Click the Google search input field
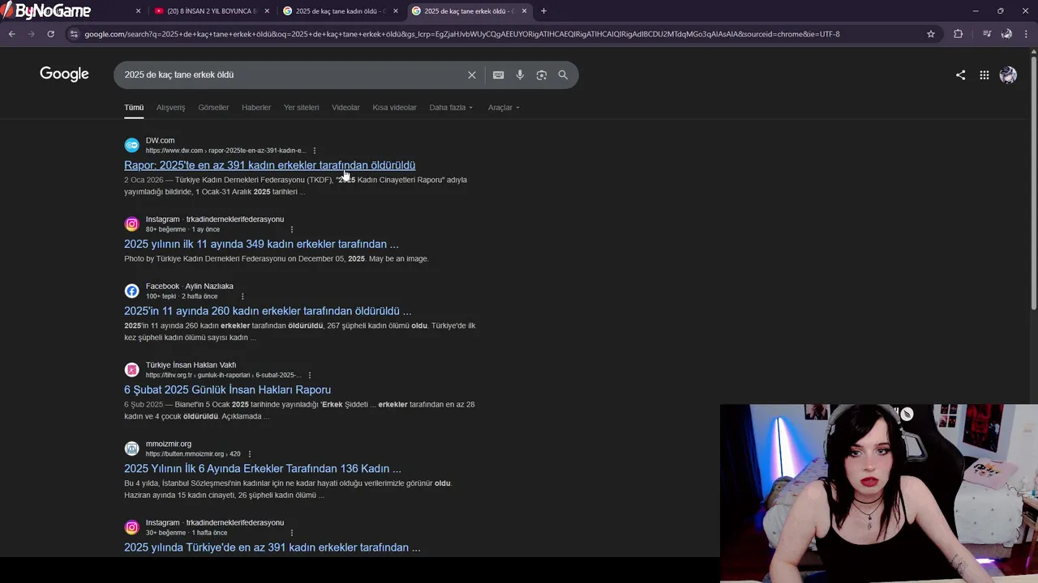Screen dimensions: 1038x583 [292, 74]
